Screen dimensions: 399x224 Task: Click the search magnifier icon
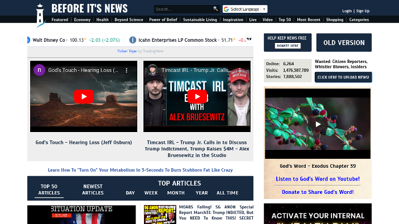coord(215,9)
